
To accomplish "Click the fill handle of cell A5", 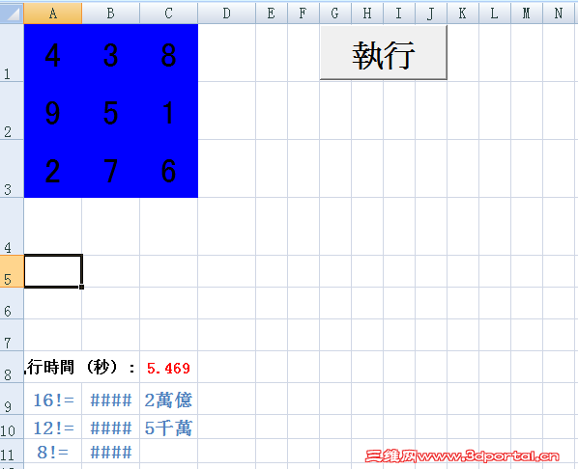I will (81, 287).
